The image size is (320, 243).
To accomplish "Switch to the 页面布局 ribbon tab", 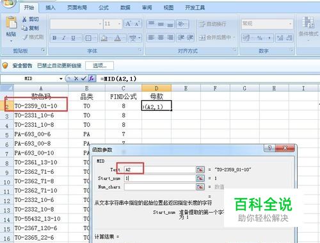I will click(77, 8).
